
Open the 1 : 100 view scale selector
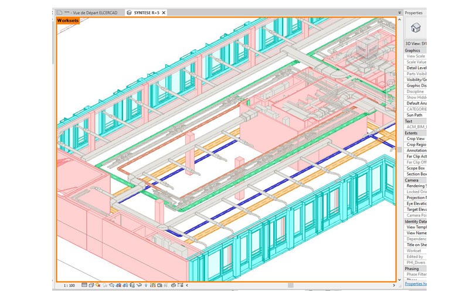tap(69, 285)
